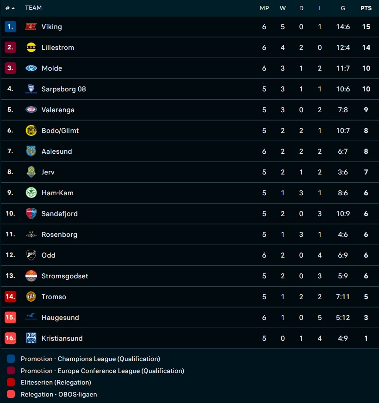Toggle sort order on the rank column
Image resolution: width=379 pixels, height=403 pixels.
(x=8, y=8)
